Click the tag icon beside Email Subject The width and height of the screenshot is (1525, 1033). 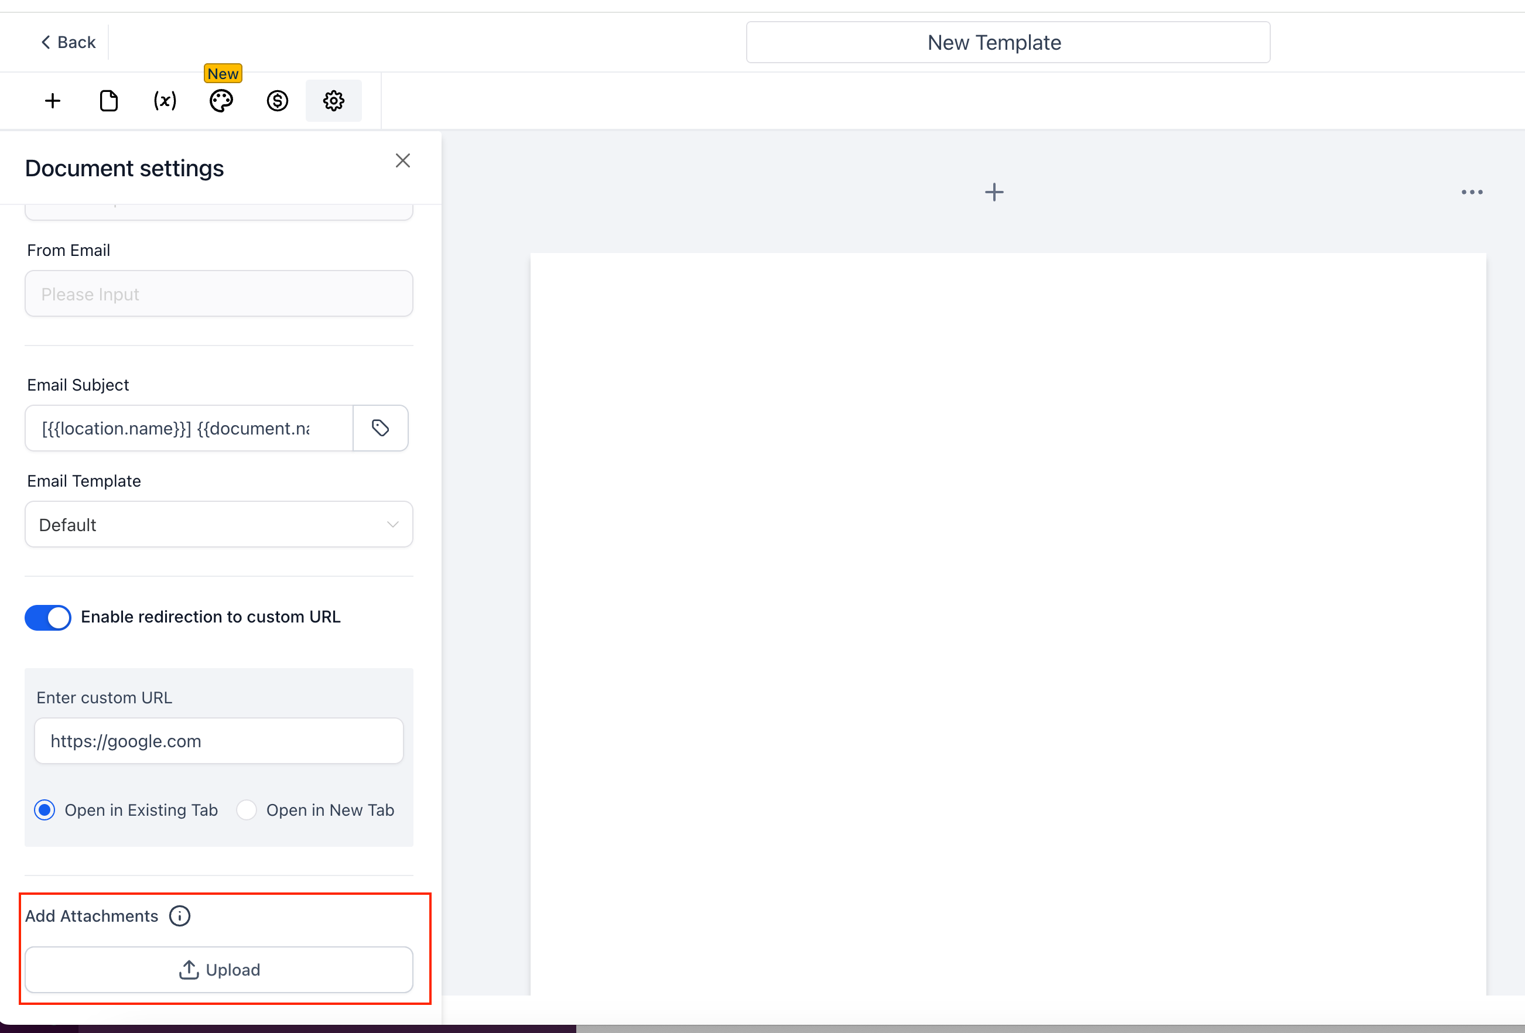click(381, 428)
